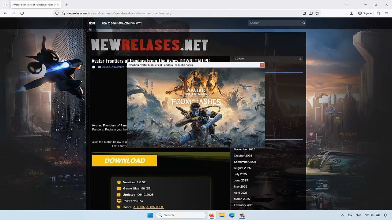Open File Explorer from the taskbar

point(222,215)
